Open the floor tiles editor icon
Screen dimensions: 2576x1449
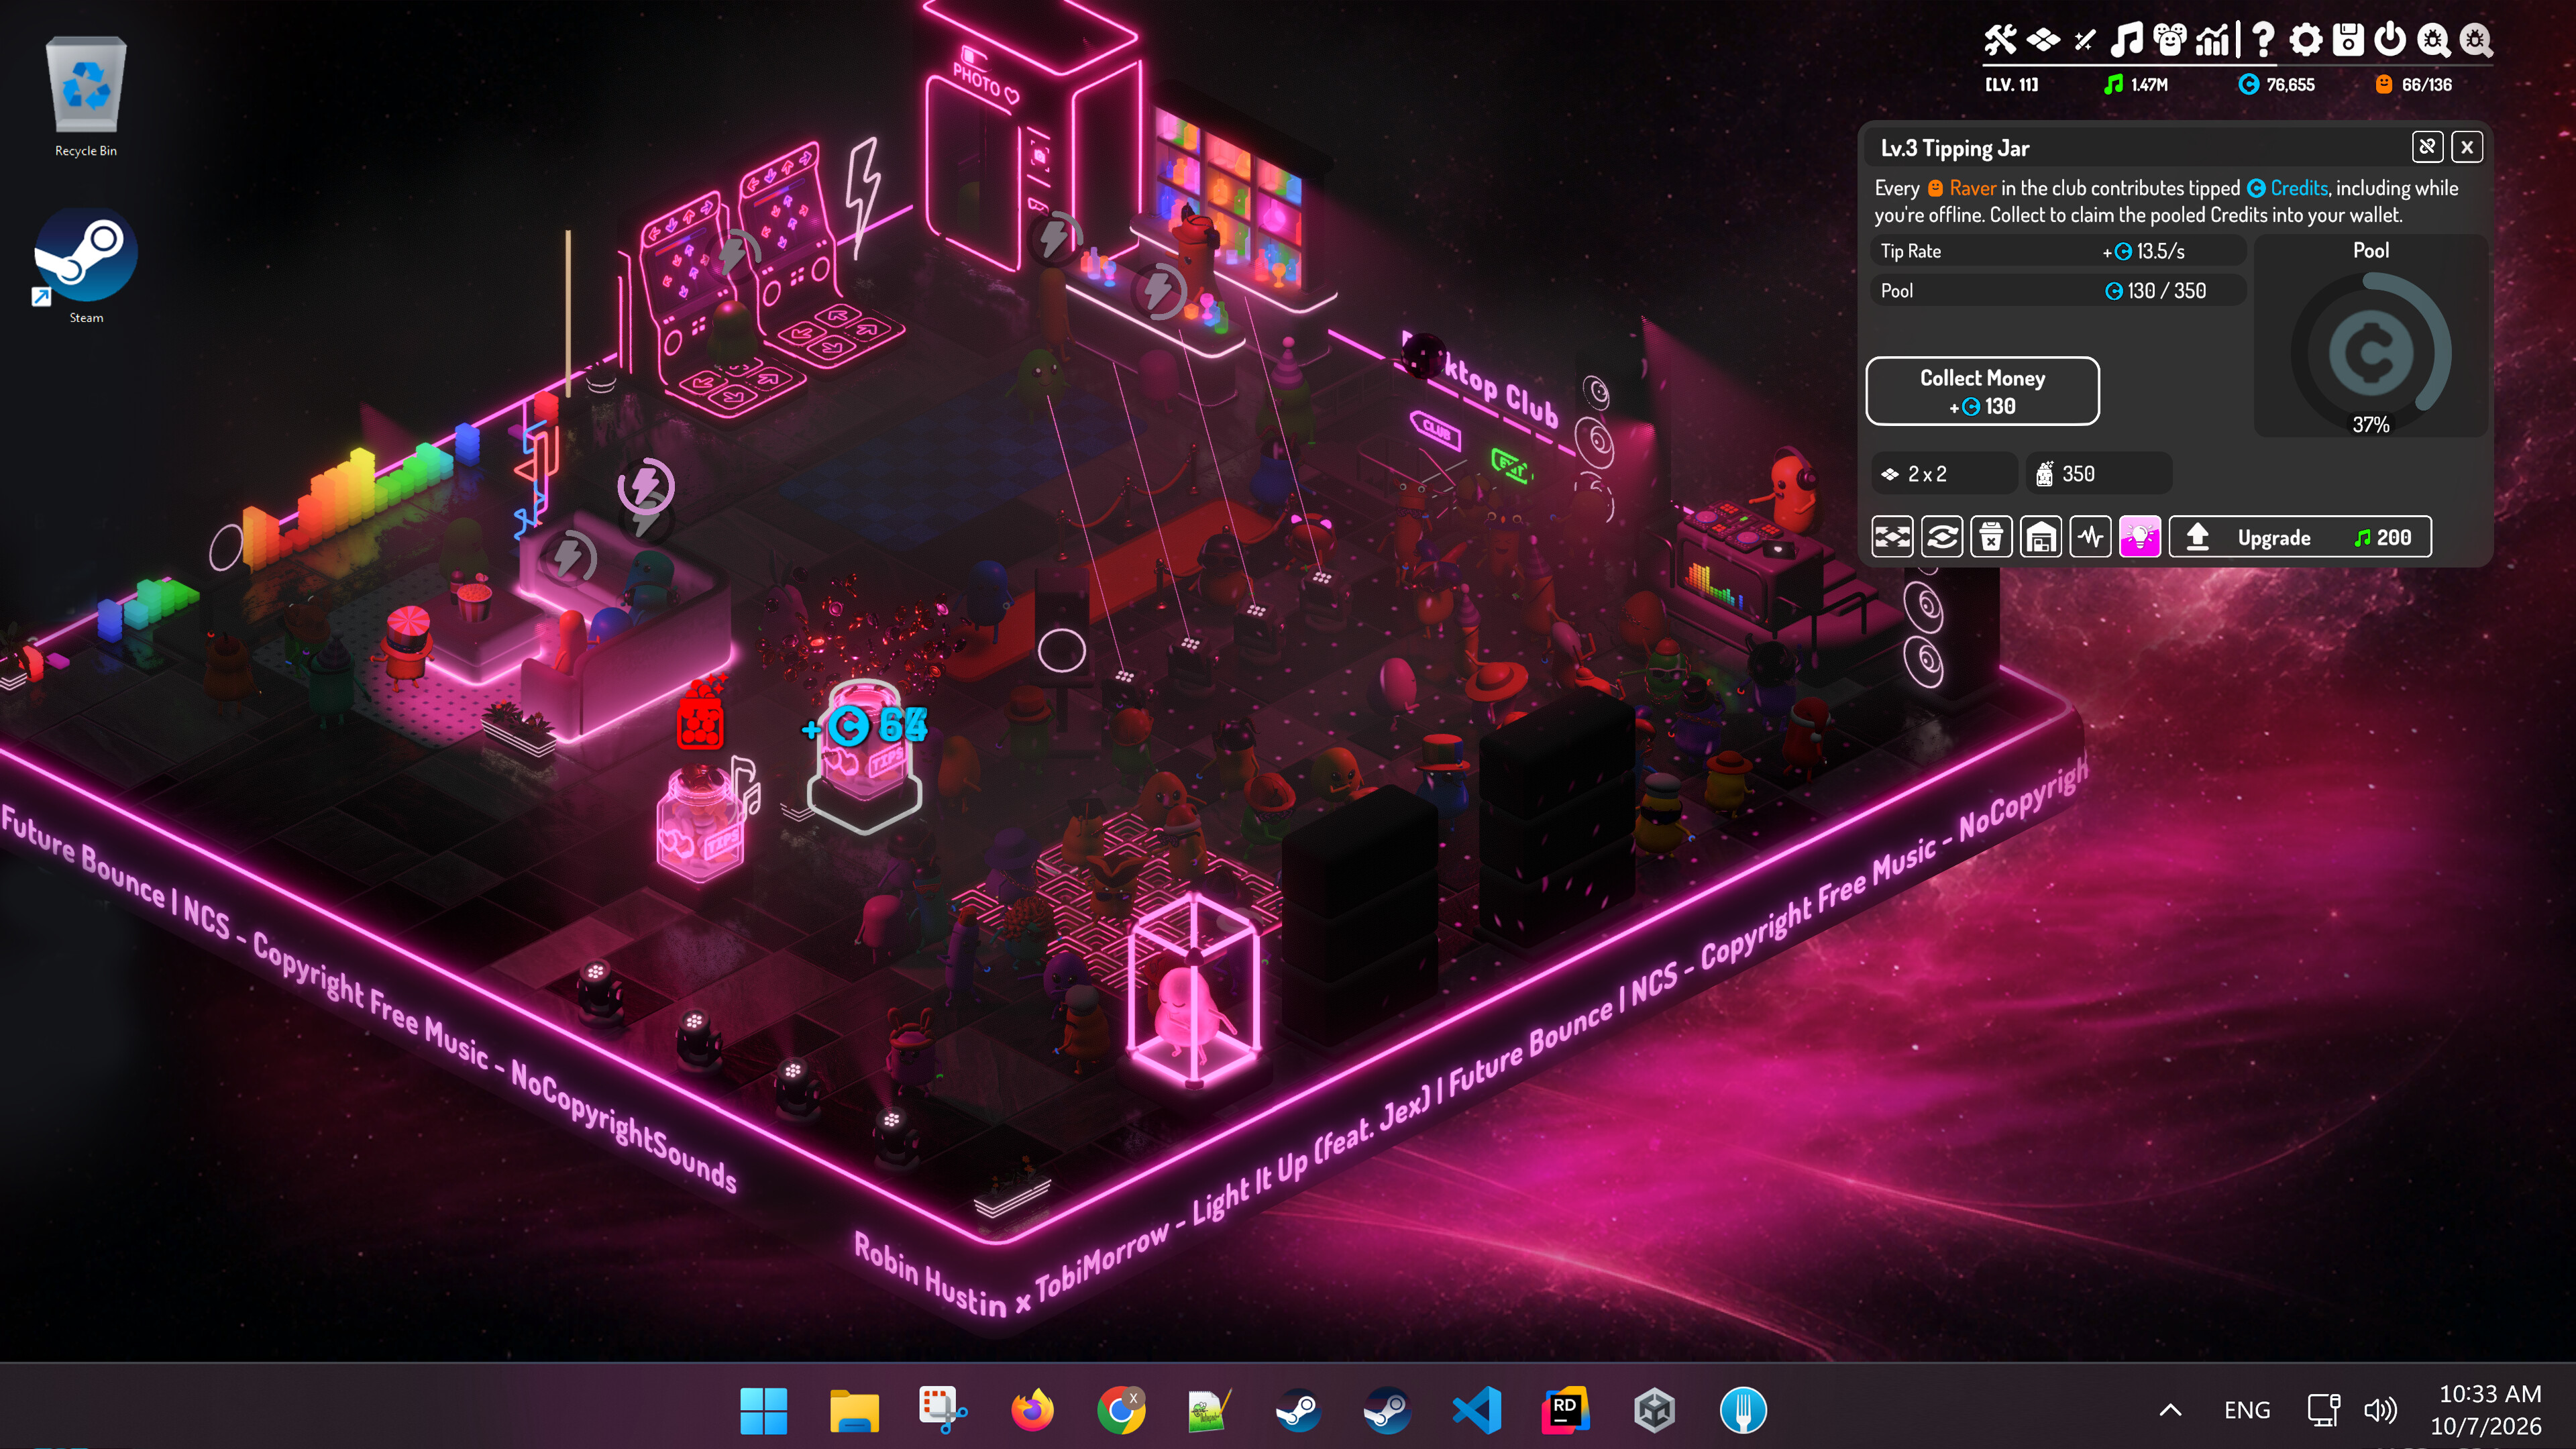(2043, 40)
